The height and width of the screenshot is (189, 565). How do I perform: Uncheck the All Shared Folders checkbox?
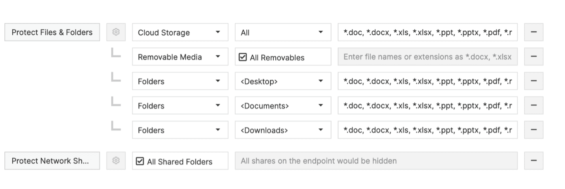[140, 161]
